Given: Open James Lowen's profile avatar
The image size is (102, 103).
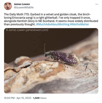Looking at the screenshot, I should [8, 6].
